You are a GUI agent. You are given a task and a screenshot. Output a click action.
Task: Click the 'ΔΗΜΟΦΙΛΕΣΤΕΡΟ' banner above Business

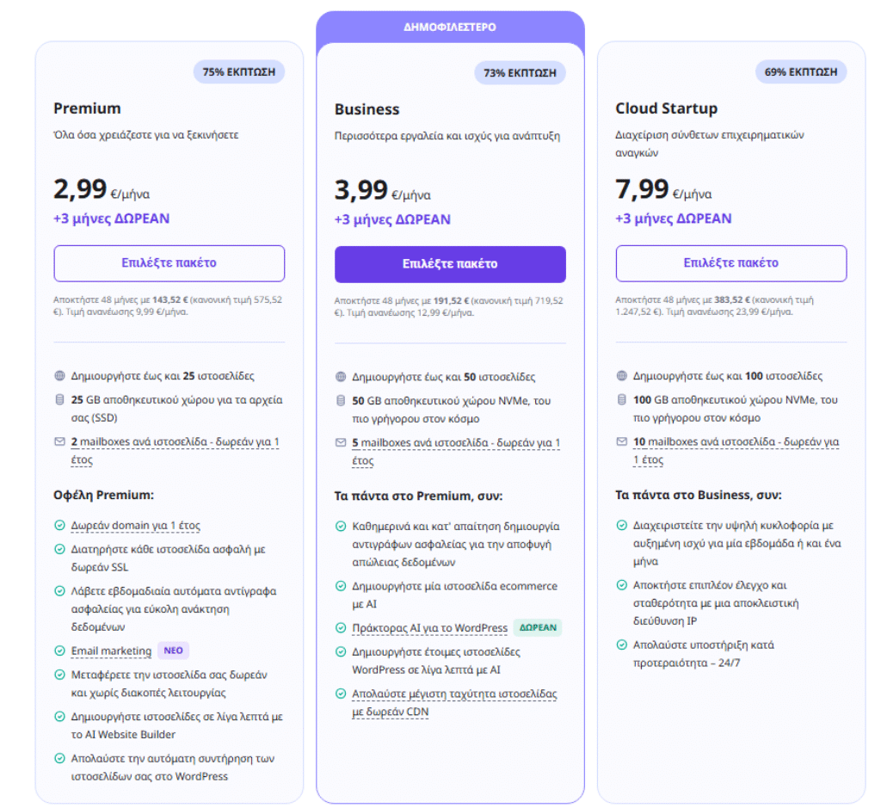point(450,27)
